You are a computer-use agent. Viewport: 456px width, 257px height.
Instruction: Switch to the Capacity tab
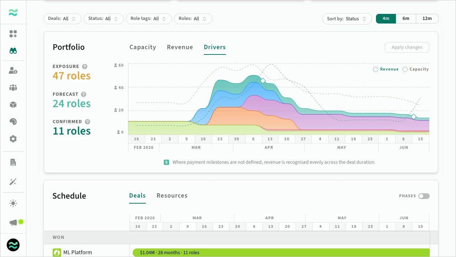(x=143, y=47)
